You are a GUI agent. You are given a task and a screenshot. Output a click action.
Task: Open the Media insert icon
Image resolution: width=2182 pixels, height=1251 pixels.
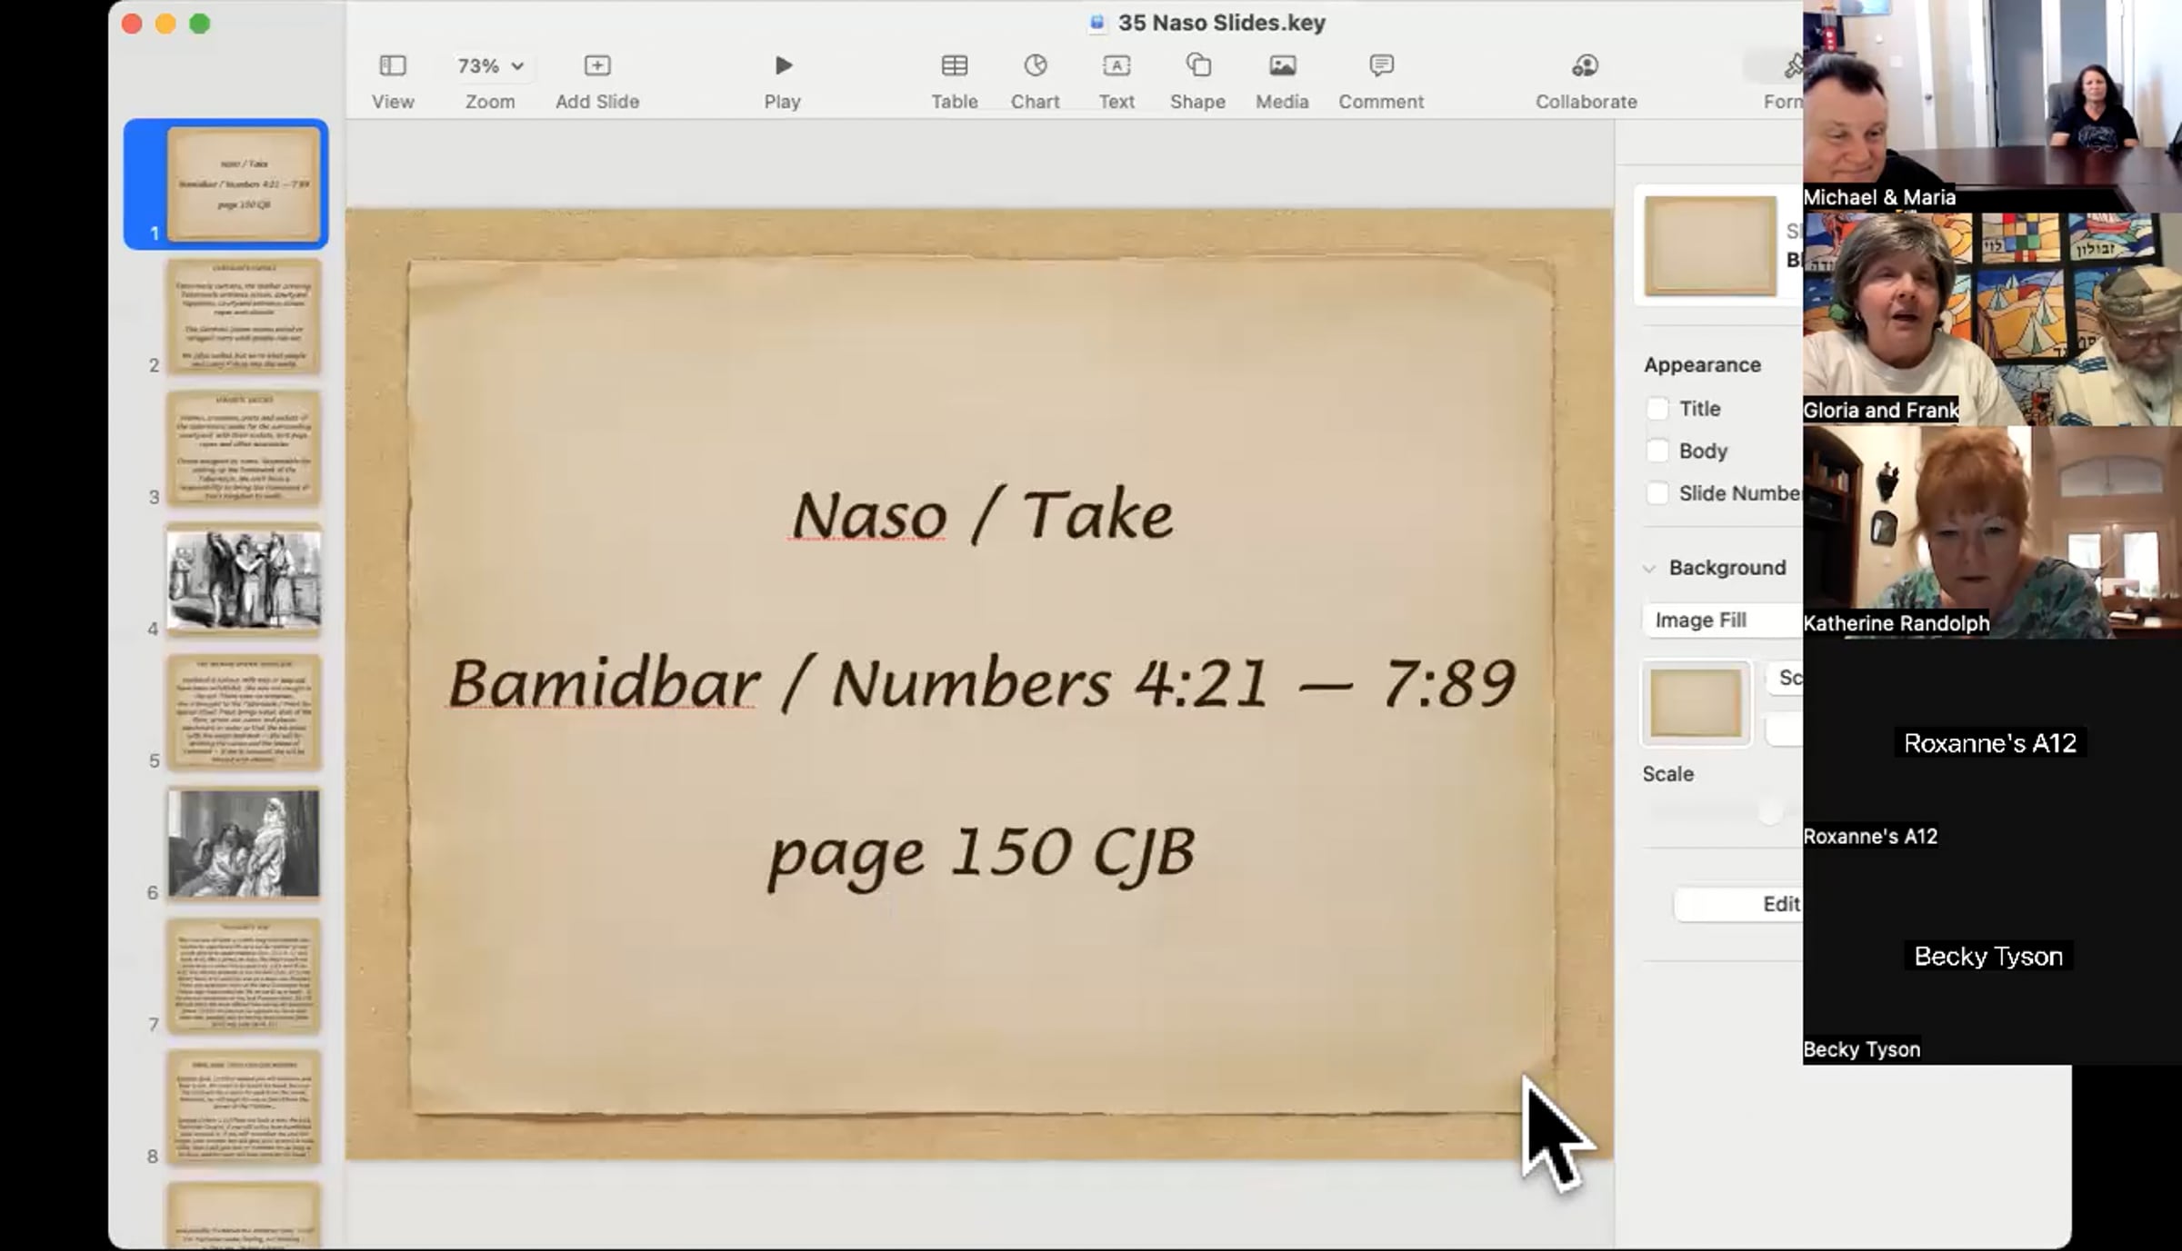[x=1282, y=66]
